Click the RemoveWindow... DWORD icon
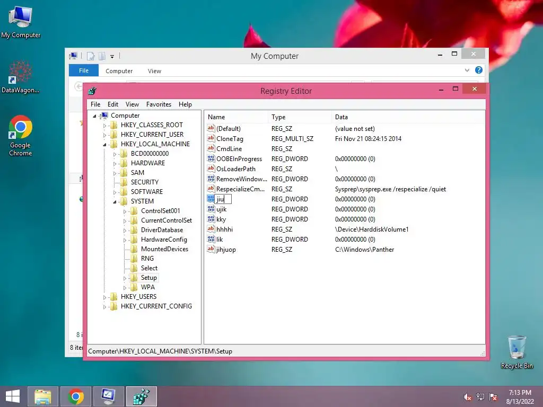 [211, 179]
